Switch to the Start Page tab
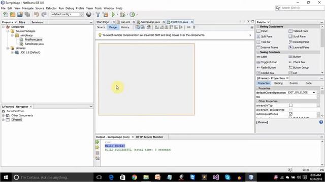This screenshot has height=182, width=325. 103,22
